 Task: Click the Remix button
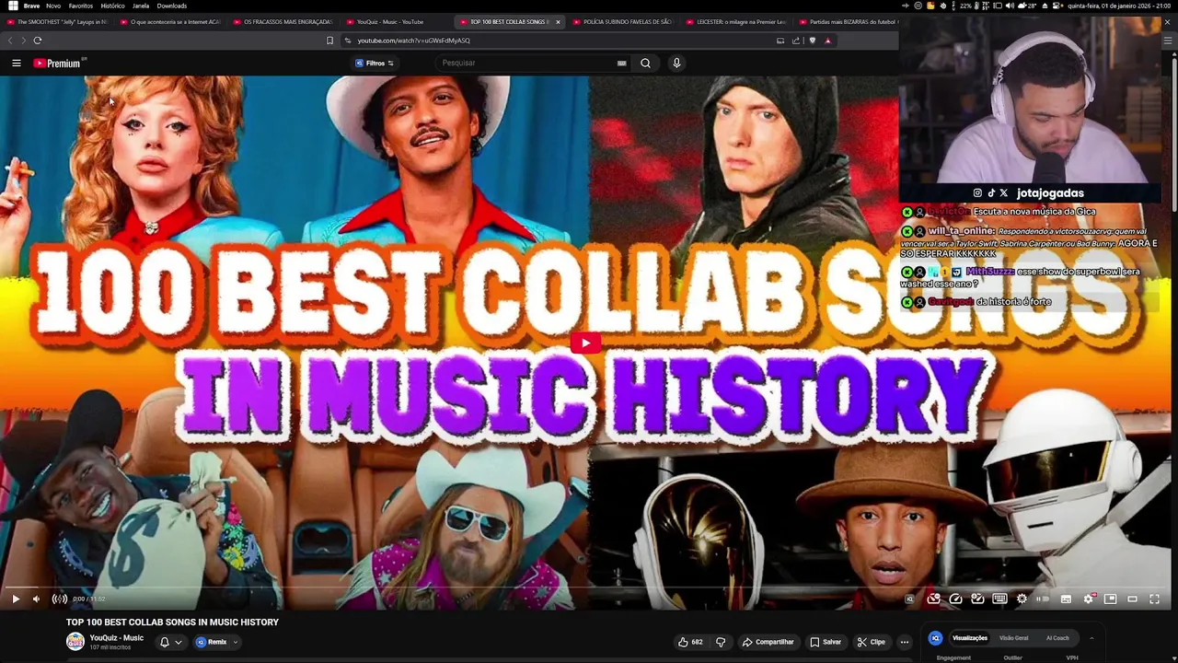[x=212, y=642]
